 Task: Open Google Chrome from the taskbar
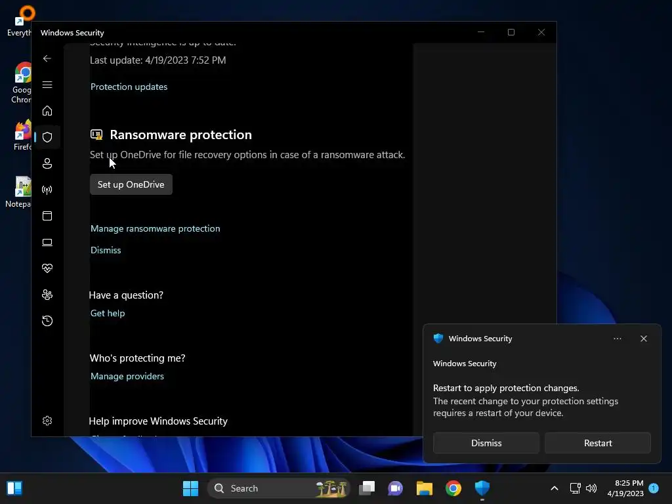(x=453, y=488)
